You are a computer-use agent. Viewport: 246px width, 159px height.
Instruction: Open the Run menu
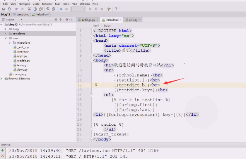(x=57, y=3)
